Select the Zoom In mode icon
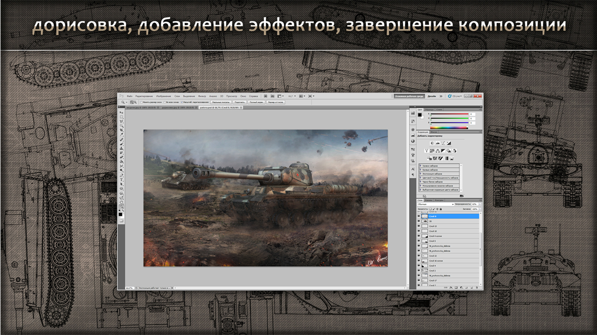This screenshot has height=335, width=597. [x=132, y=102]
